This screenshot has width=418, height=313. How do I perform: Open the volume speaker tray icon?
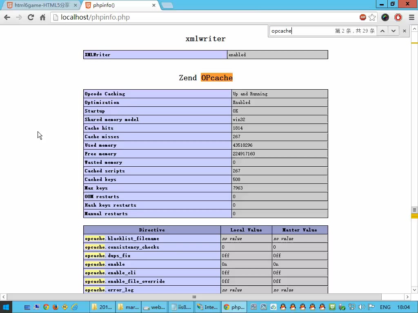point(362,307)
